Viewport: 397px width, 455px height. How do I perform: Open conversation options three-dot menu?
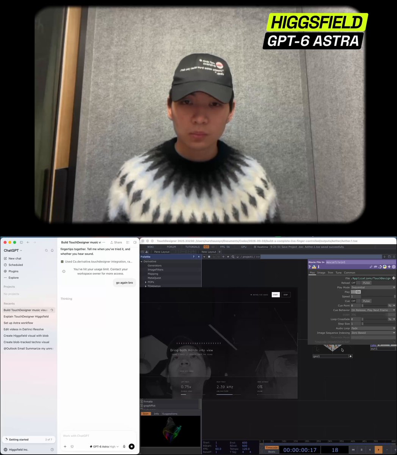click(104, 242)
